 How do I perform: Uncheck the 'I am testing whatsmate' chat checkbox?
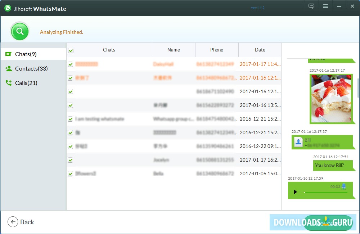(71, 119)
